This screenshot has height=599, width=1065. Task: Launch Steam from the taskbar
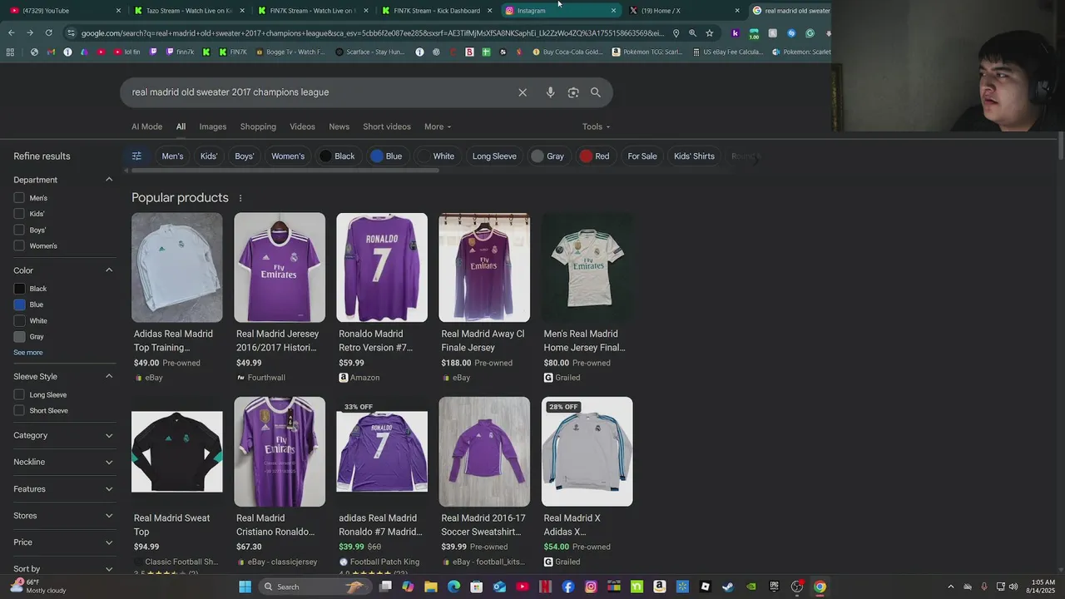tap(728, 587)
